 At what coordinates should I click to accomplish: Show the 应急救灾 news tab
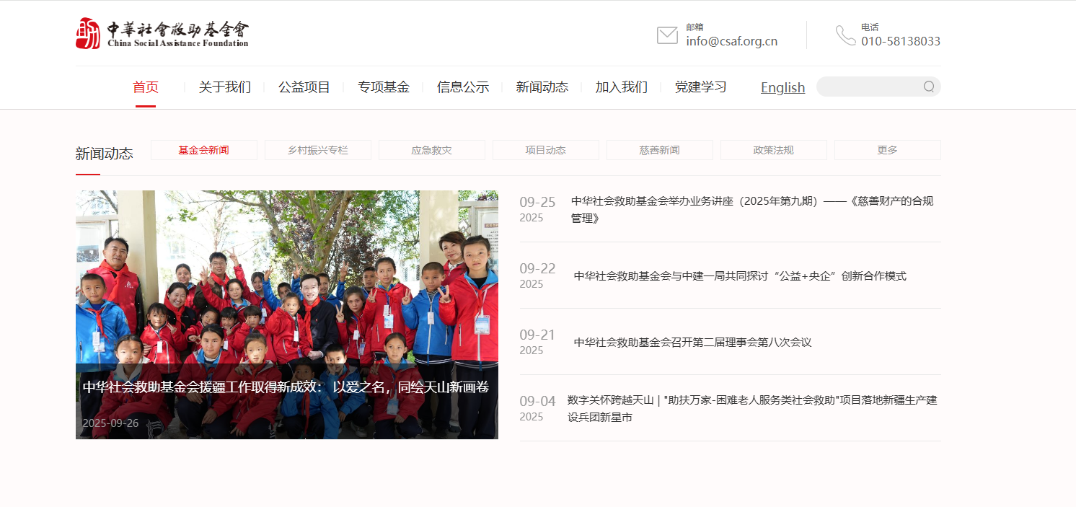pyautogui.click(x=432, y=150)
